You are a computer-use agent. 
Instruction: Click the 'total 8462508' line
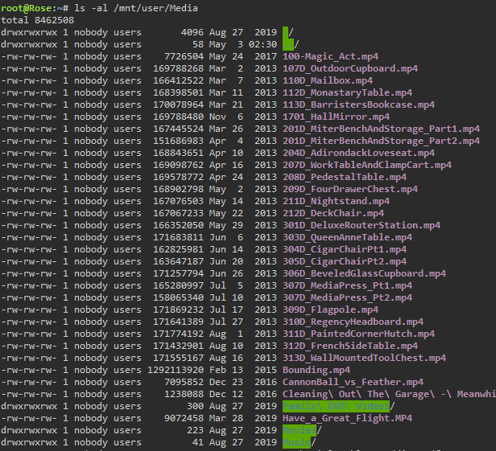37,20
